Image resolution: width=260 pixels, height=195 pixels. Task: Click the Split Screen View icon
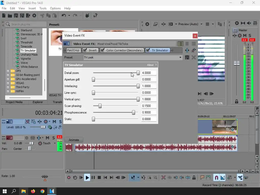[170, 24]
